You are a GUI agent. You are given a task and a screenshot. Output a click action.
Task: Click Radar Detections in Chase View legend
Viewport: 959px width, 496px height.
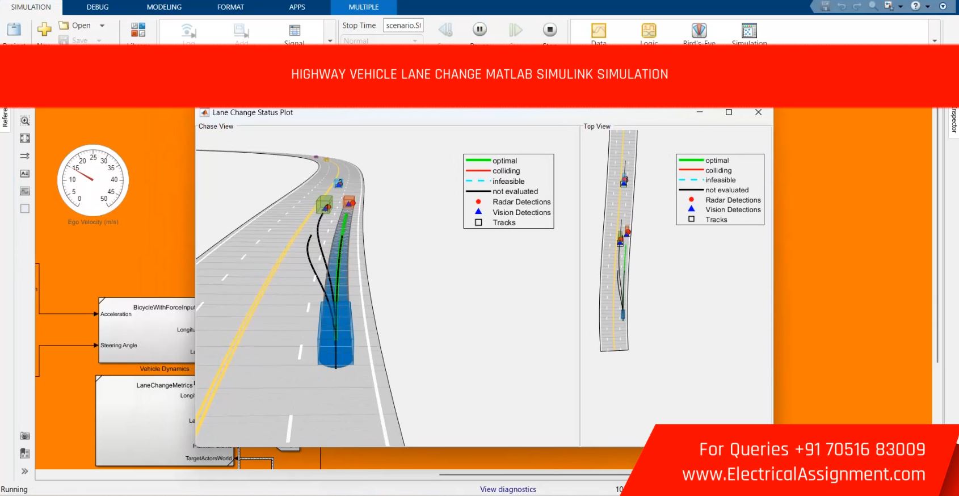521,202
